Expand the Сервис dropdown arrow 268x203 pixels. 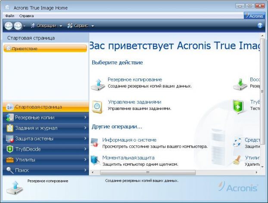pyautogui.click(x=93, y=26)
